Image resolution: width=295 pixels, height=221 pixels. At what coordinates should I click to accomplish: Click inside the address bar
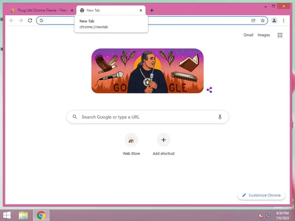[x=152, y=20]
